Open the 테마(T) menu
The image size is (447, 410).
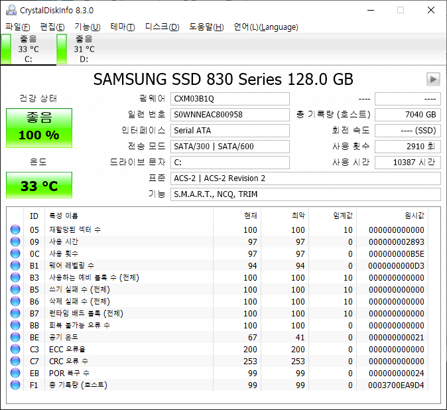tap(122, 27)
